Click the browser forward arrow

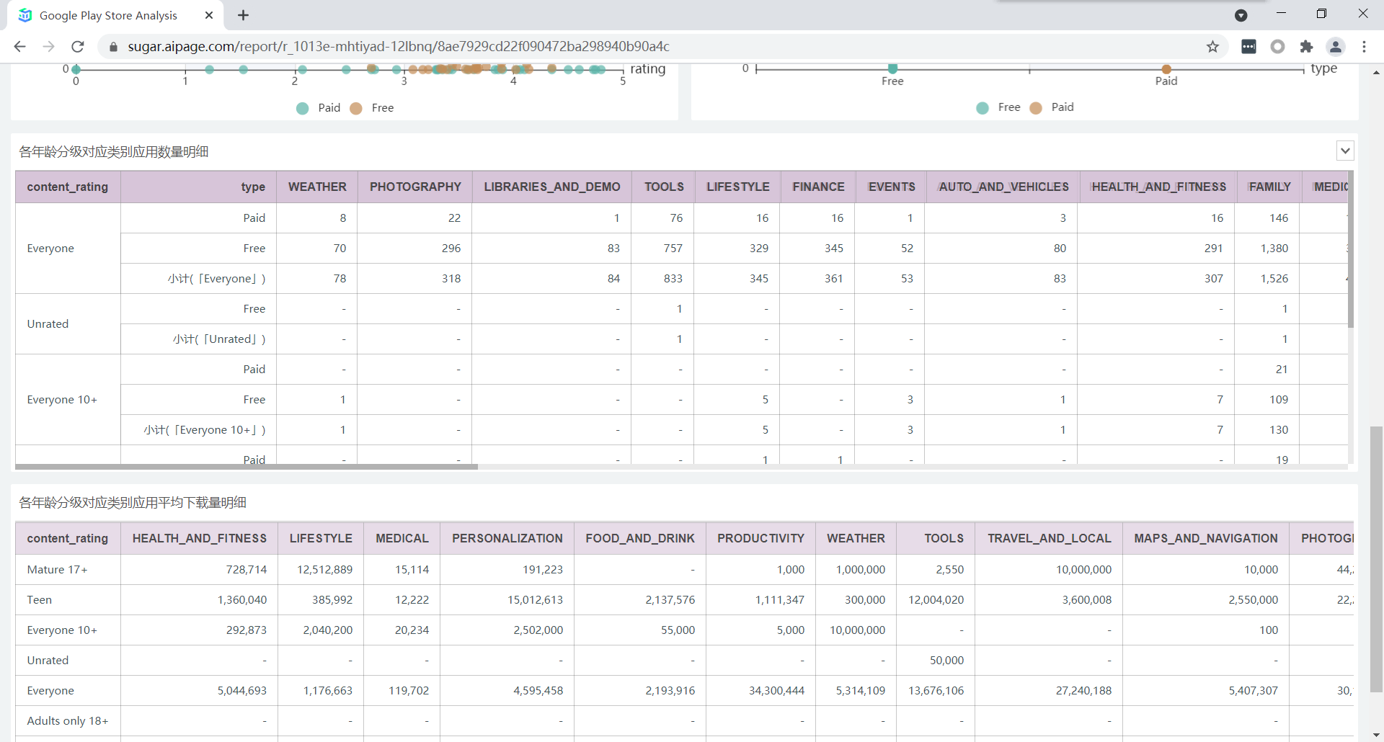[48, 46]
